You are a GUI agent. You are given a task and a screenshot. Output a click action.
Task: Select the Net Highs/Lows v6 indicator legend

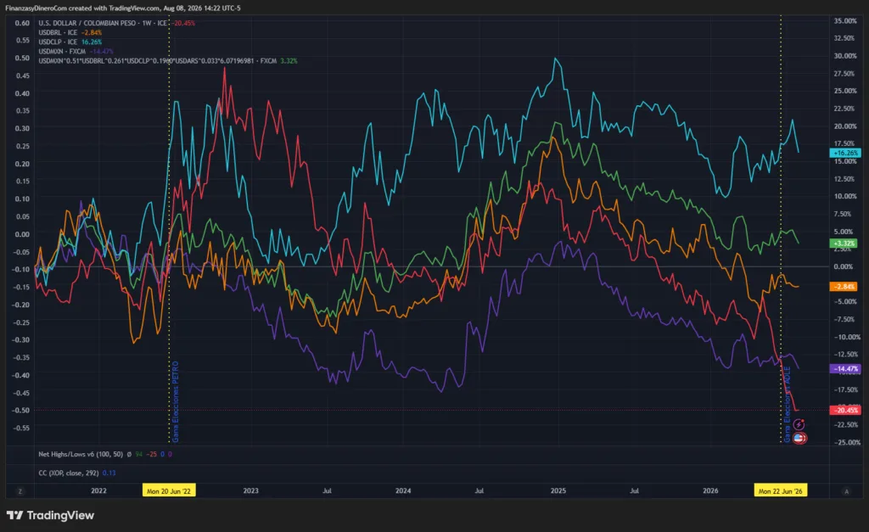pyautogui.click(x=81, y=455)
